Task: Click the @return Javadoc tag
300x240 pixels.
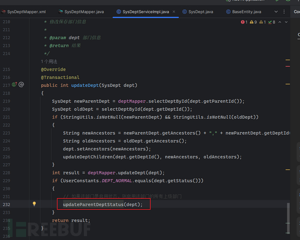Action: (59, 46)
